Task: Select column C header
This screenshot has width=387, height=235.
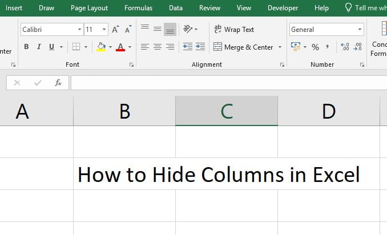Action: (x=227, y=111)
